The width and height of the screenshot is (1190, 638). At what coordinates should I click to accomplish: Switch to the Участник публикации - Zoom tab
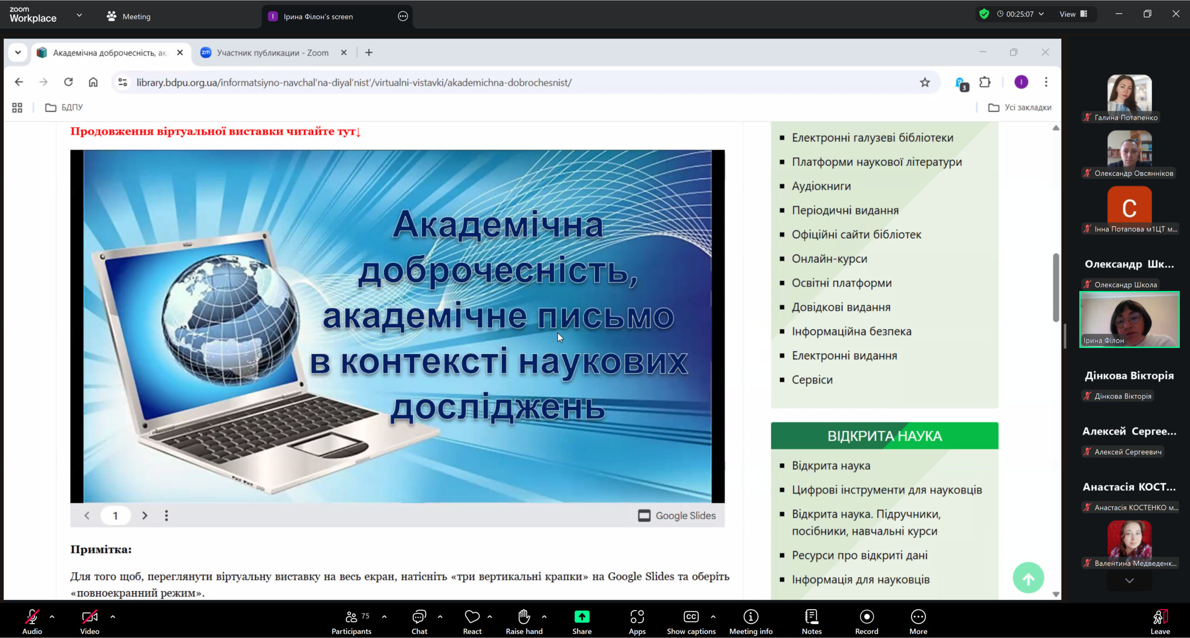pyautogui.click(x=272, y=52)
